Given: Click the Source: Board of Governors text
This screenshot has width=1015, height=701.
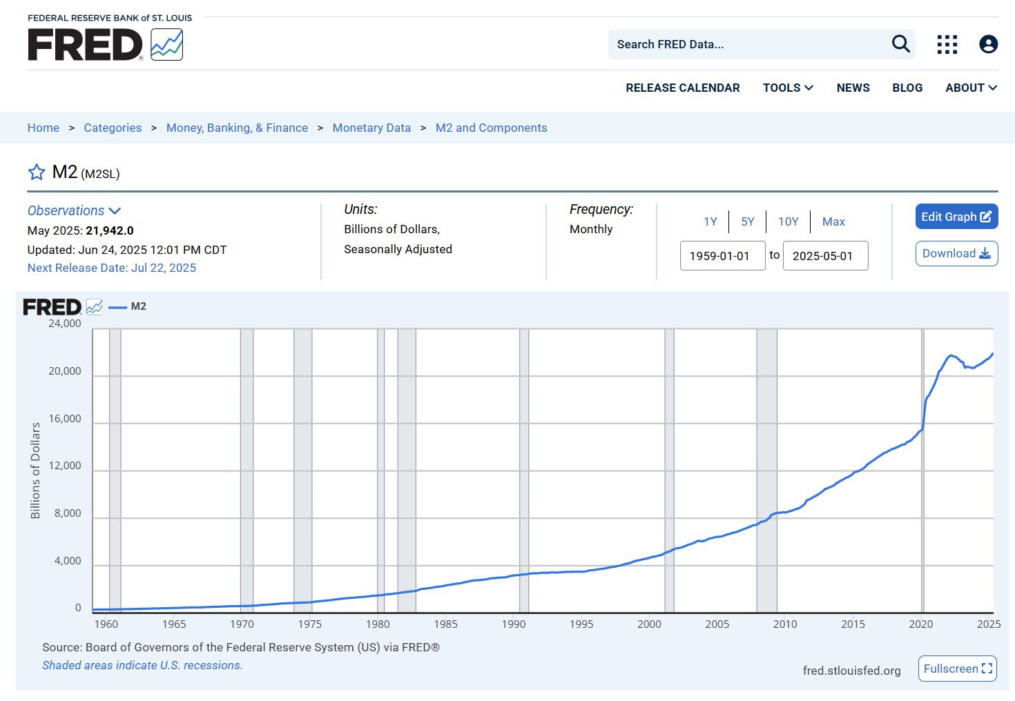Looking at the screenshot, I should click(x=241, y=647).
